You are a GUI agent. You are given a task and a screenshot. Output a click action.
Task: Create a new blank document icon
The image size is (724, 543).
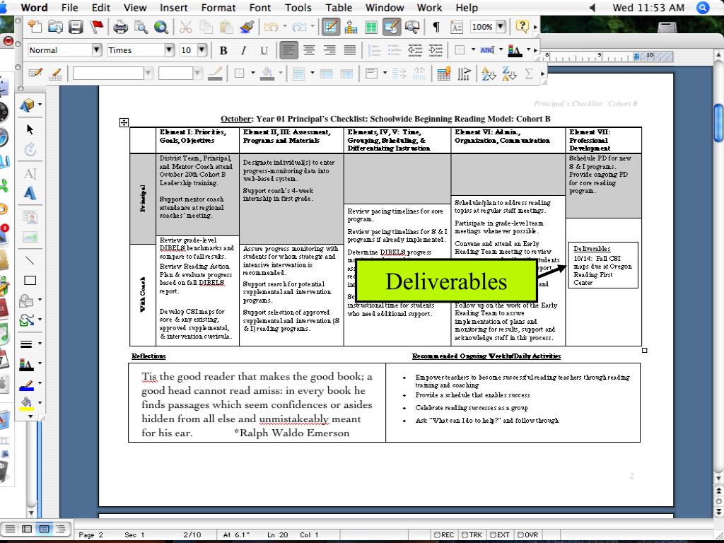pos(35,27)
